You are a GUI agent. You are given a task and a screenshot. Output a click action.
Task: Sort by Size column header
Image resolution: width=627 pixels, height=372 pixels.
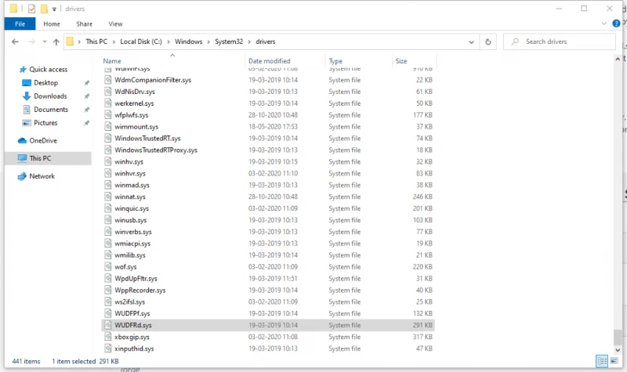point(401,61)
